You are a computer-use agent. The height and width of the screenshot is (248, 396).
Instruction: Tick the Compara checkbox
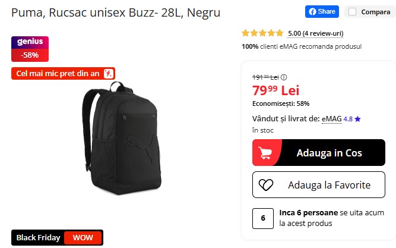click(352, 12)
